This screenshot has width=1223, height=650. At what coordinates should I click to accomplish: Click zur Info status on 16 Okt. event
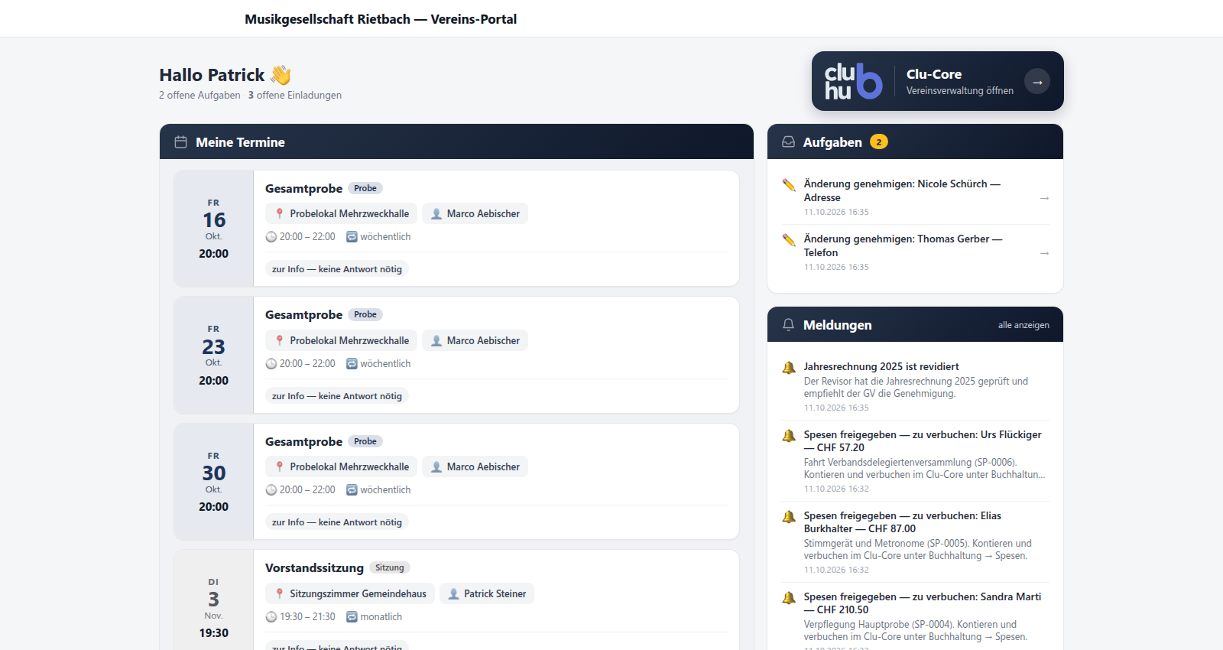tap(337, 269)
